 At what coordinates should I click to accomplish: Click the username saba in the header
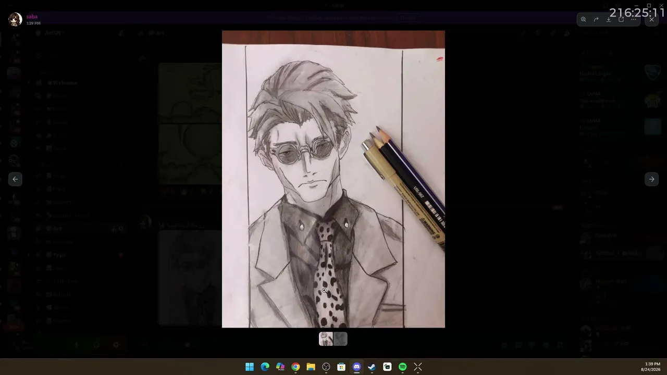click(32, 17)
